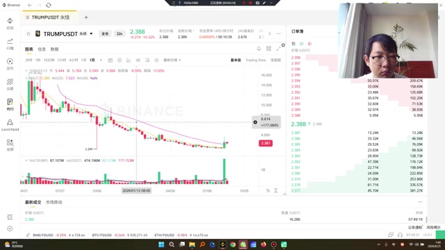Open the Windows Start button
This screenshot has width=445, height=250.
tap(161, 244)
